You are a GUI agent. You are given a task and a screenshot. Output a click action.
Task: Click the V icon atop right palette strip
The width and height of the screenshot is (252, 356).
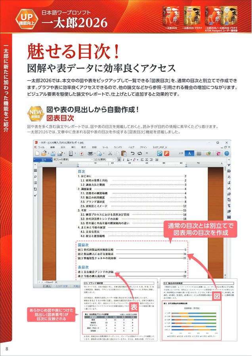tap(229, 165)
